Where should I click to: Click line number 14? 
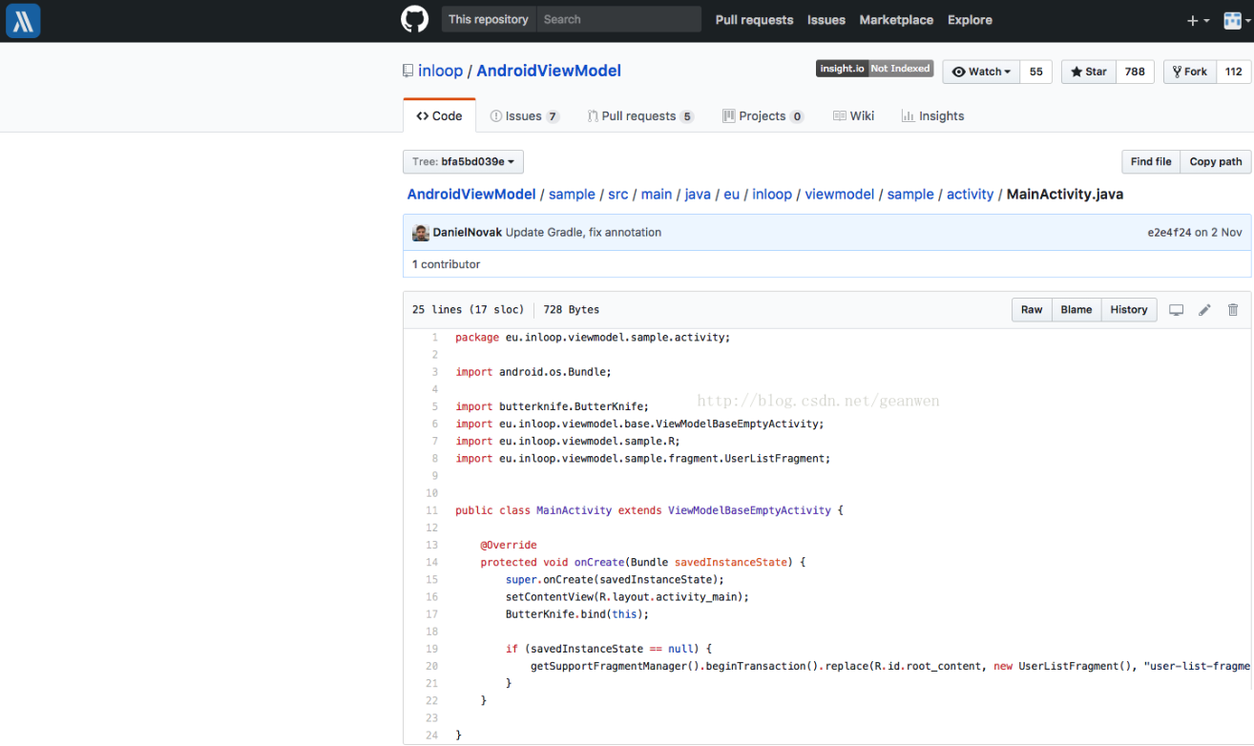(x=431, y=563)
